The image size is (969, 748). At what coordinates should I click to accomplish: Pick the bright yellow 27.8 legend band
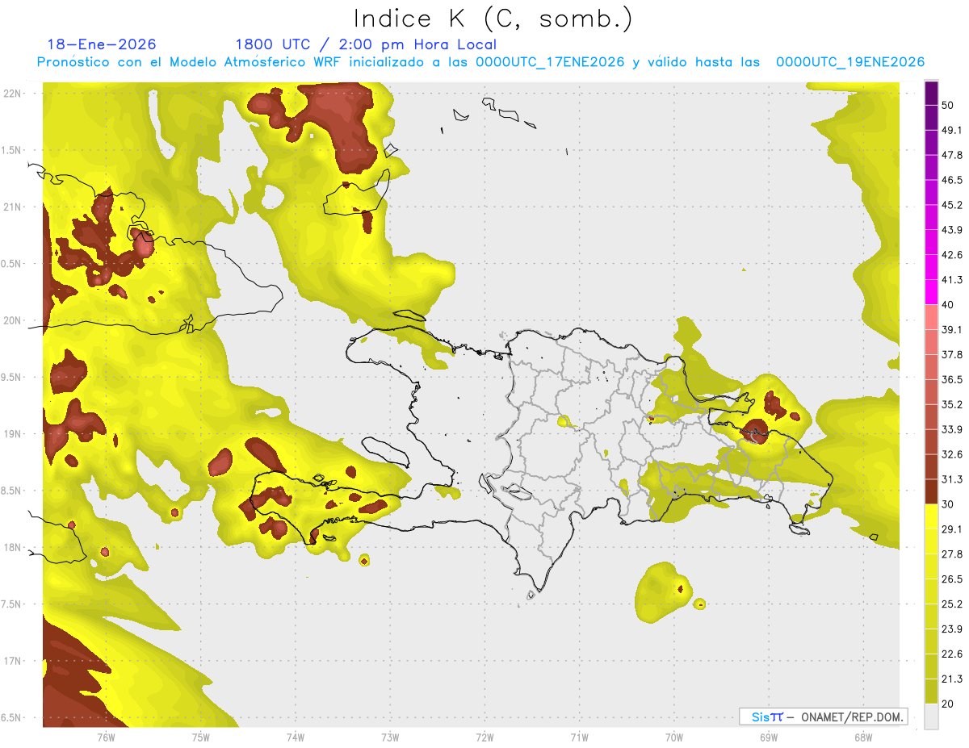point(931,541)
